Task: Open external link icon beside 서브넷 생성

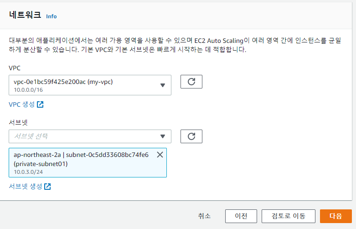Action: [47, 187]
